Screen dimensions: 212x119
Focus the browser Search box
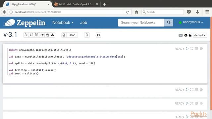click(163, 12)
